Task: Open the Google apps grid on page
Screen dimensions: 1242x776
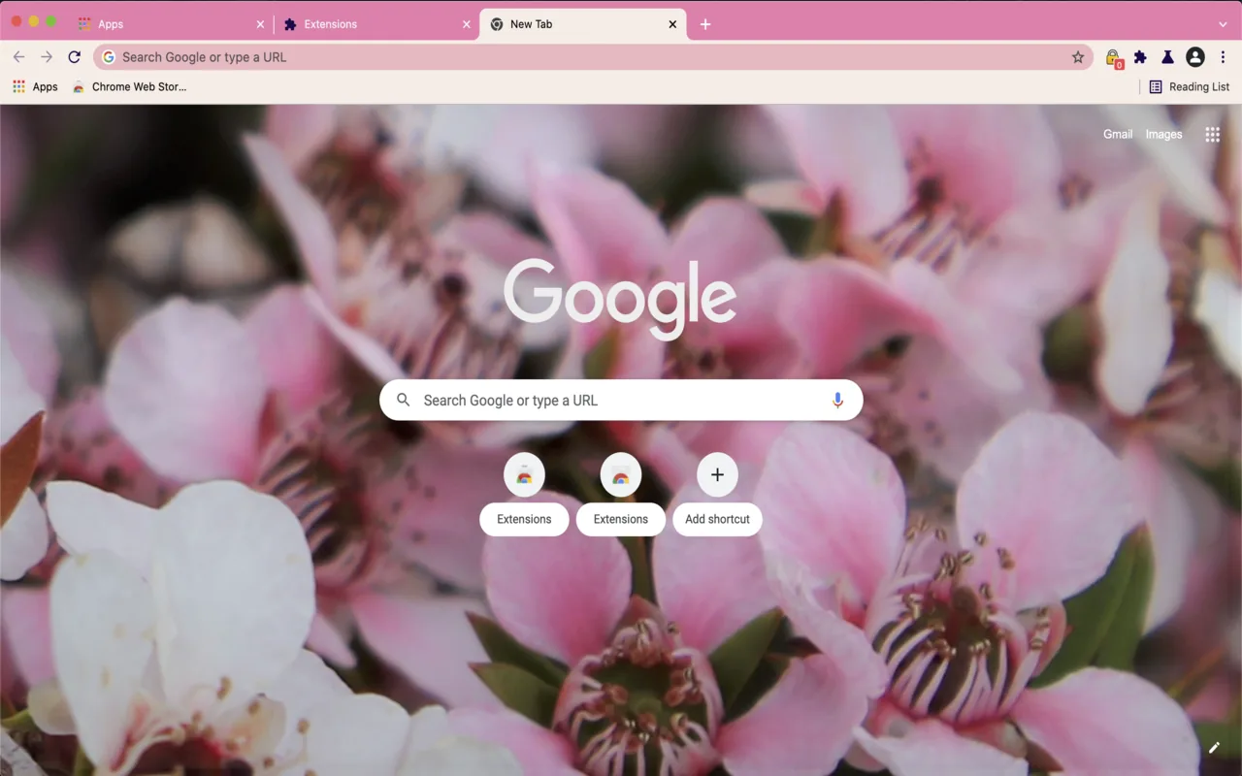Action: pyautogui.click(x=1212, y=135)
